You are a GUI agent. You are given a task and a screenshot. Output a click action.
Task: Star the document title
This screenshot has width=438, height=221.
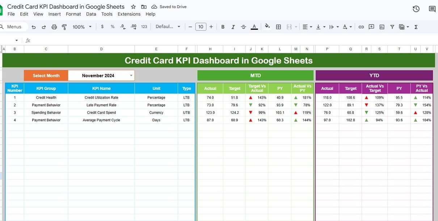click(133, 7)
